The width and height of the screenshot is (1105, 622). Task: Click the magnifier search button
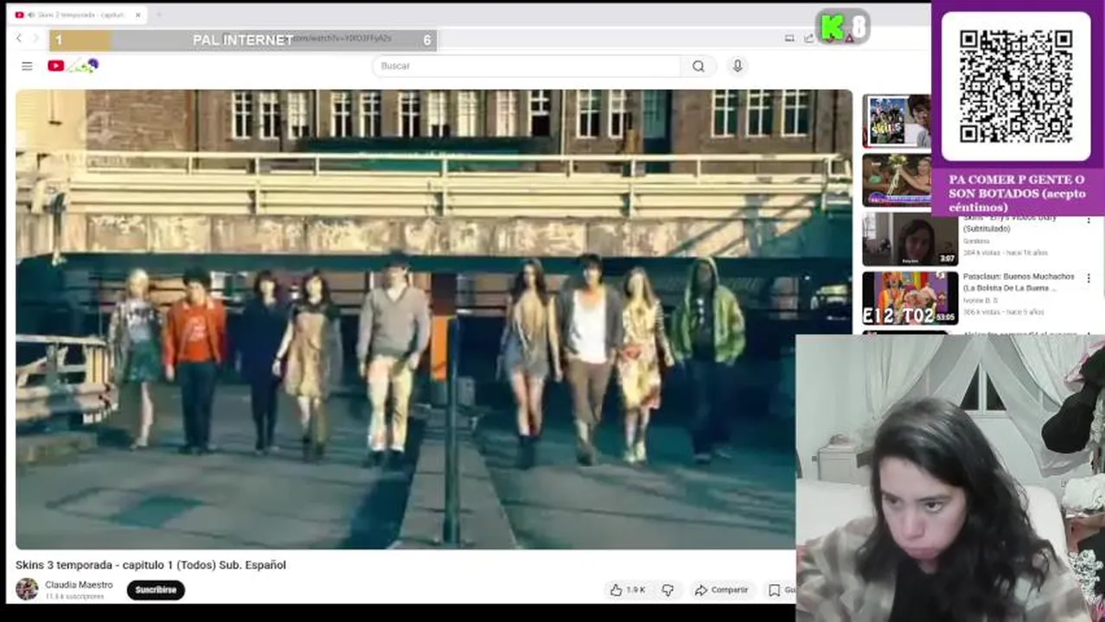tap(699, 66)
